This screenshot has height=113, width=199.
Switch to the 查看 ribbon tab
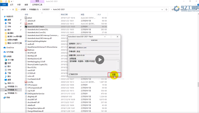point(26,5)
